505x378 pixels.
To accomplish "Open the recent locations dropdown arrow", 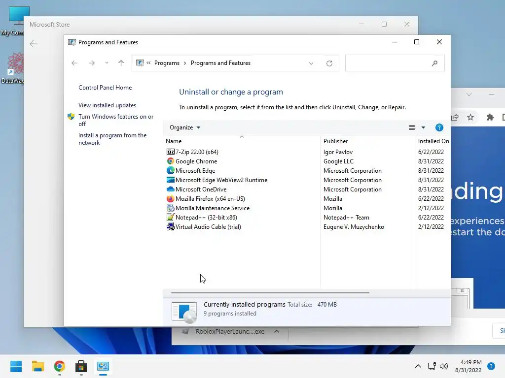I will coord(107,63).
